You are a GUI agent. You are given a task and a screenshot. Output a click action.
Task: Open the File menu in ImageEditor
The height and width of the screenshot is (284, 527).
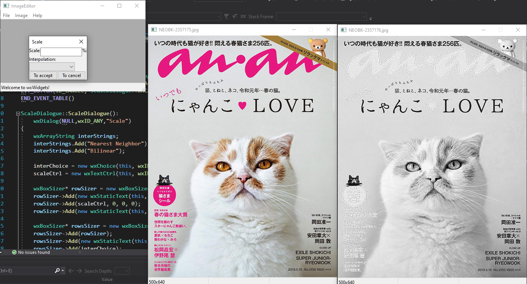tap(6, 15)
